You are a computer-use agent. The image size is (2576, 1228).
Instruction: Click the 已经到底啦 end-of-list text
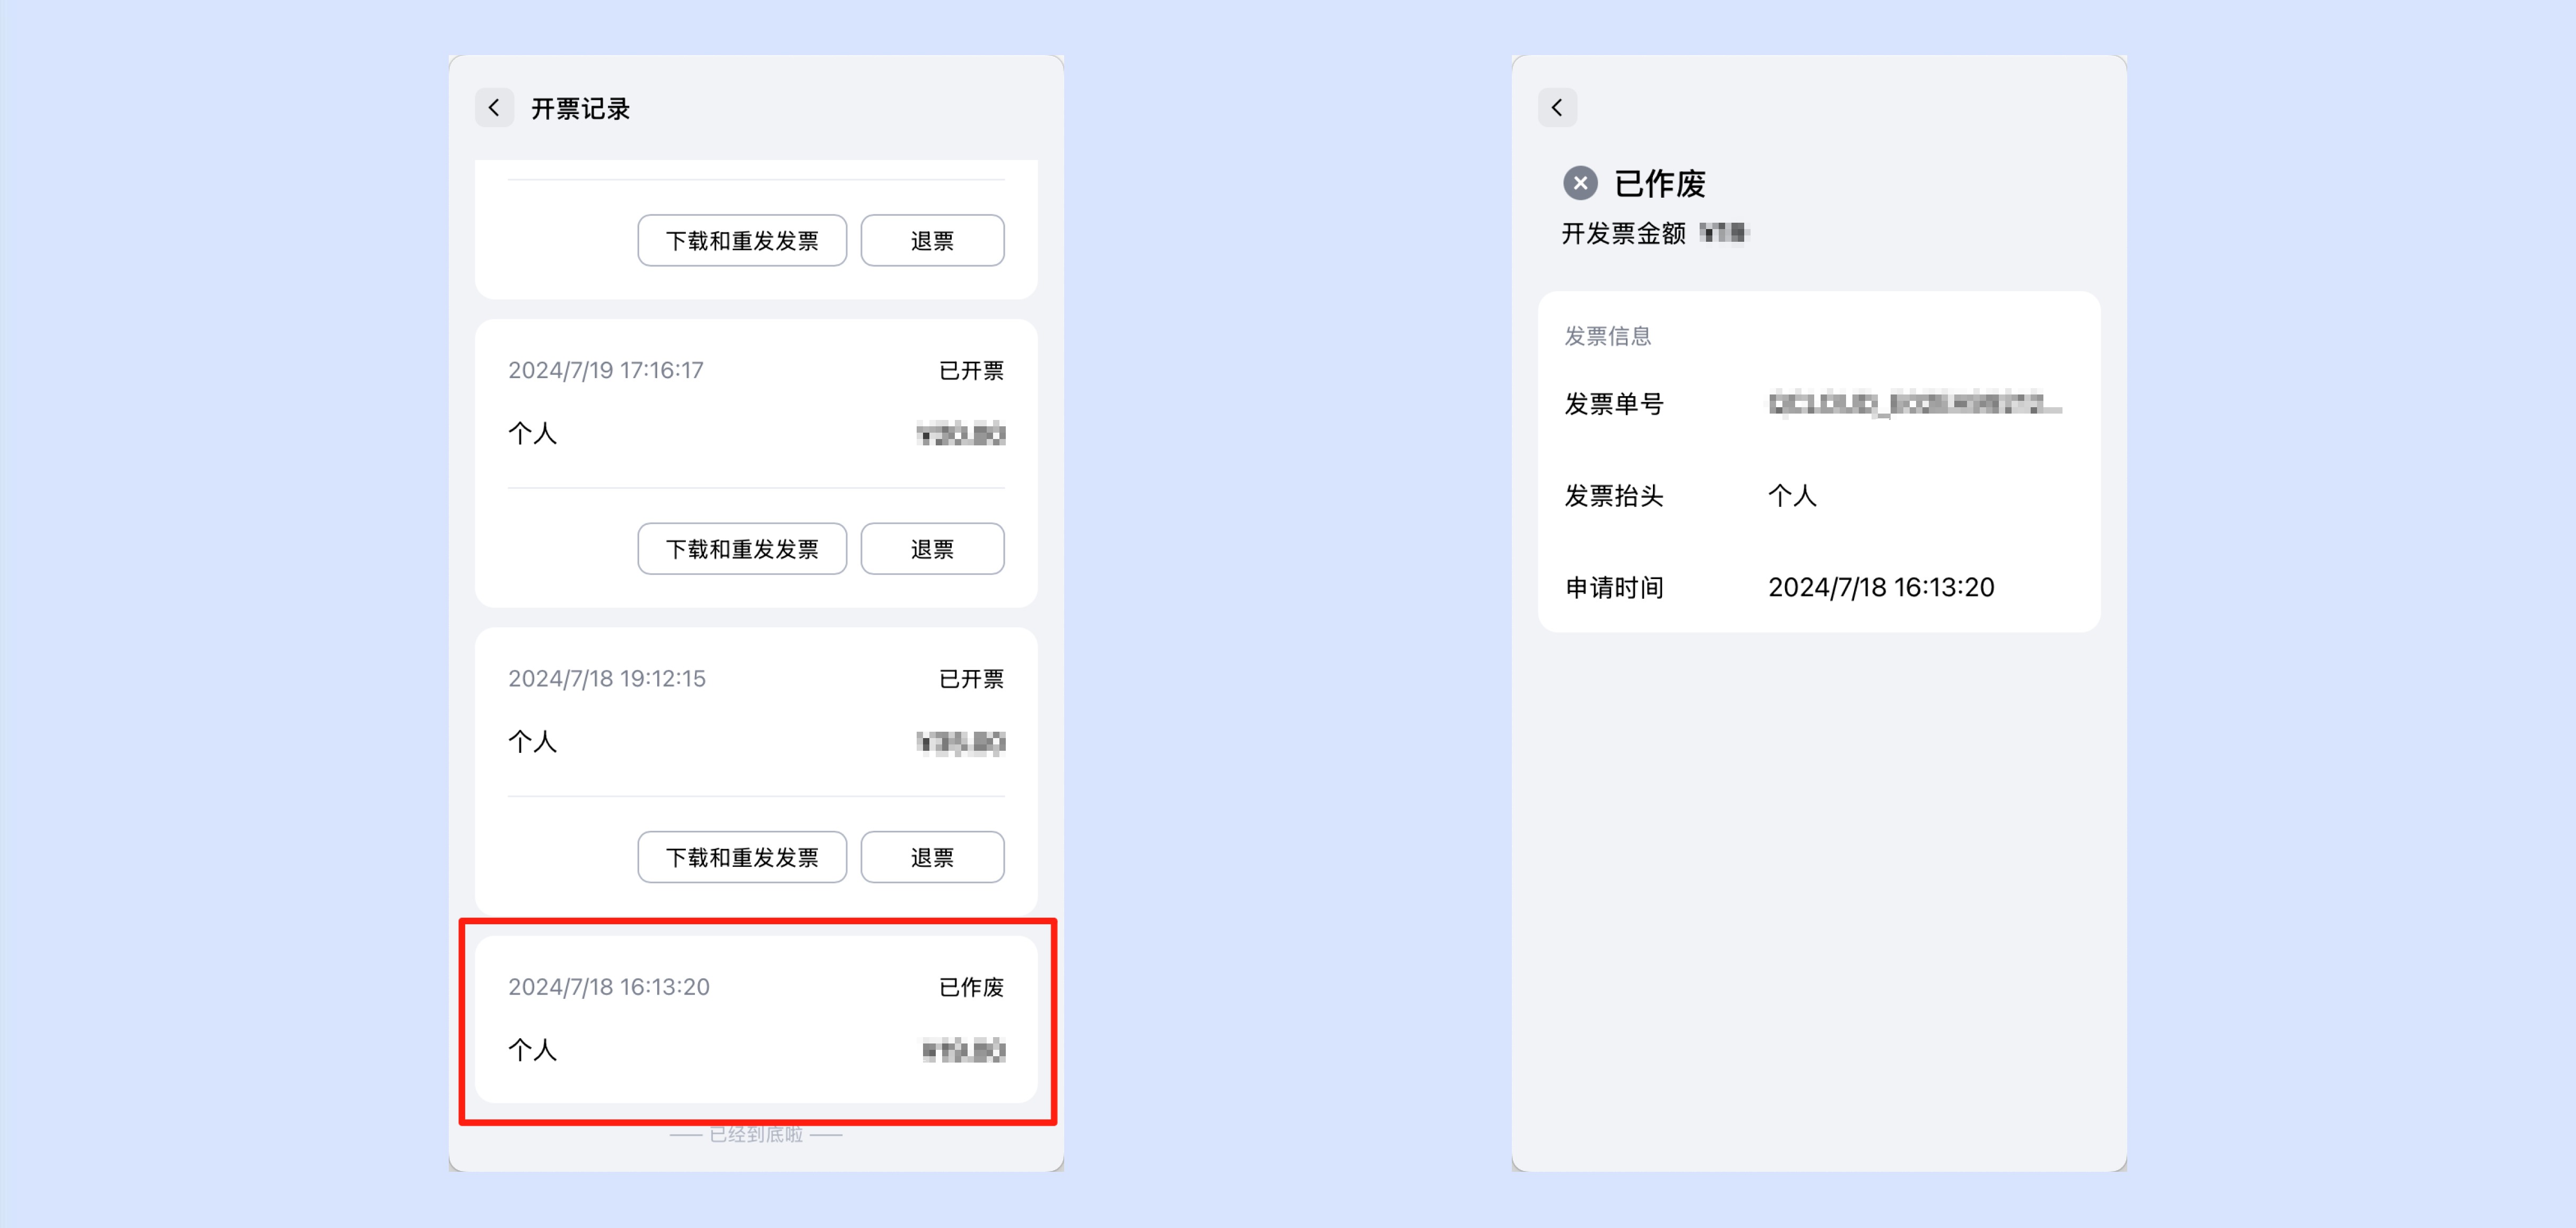click(756, 1134)
